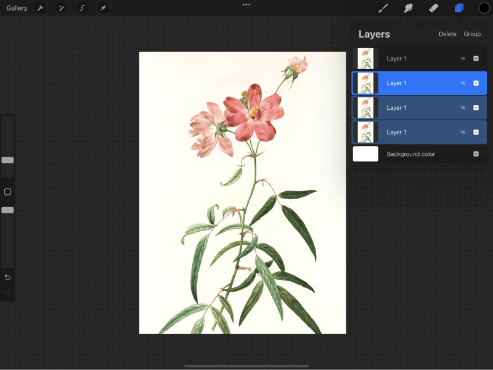Click the Undo arrow in sidebar

(7, 277)
